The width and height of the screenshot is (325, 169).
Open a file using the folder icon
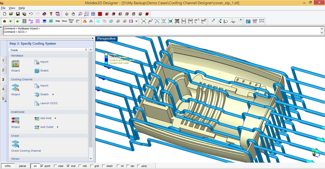click(11, 14)
